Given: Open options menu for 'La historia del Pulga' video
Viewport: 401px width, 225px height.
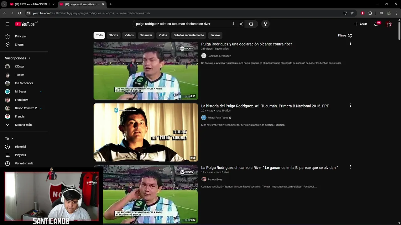Looking at the screenshot, I should 350,105.
